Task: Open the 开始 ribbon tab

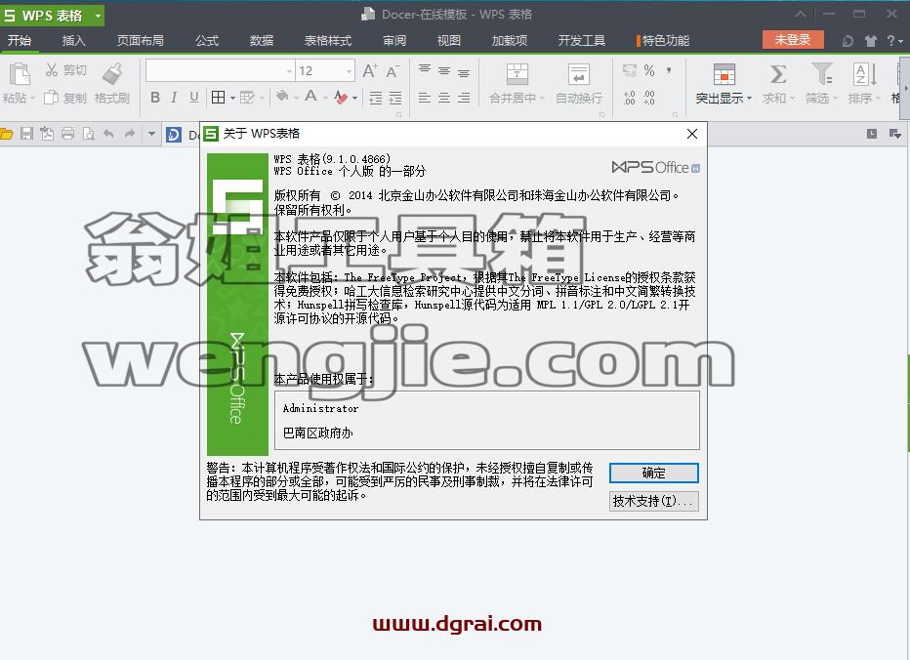Action: [x=20, y=40]
